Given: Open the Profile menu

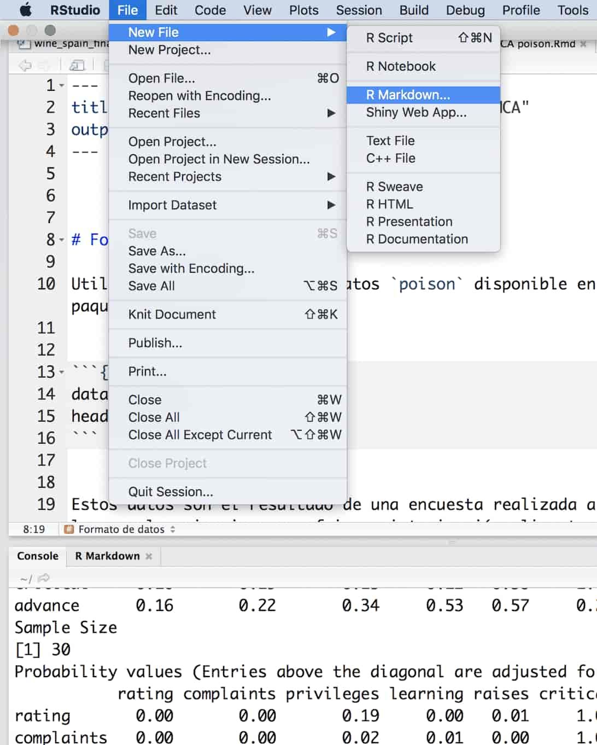Looking at the screenshot, I should tap(521, 10).
